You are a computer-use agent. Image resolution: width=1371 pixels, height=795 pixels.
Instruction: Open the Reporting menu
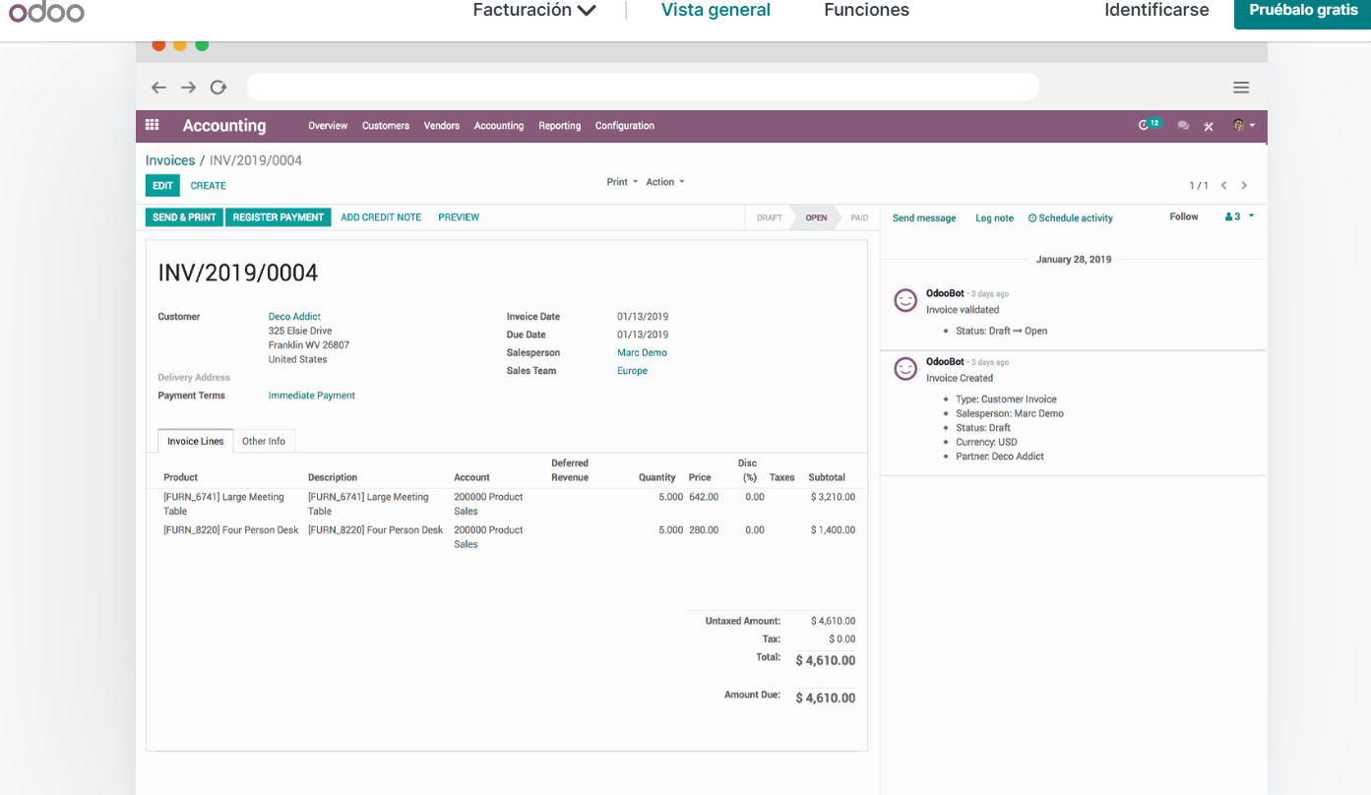click(x=559, y=126)
